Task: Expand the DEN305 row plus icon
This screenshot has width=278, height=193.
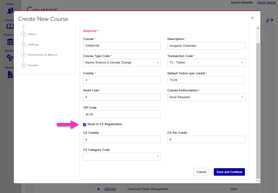Action: pyautogui.click(x=98, y=189)
